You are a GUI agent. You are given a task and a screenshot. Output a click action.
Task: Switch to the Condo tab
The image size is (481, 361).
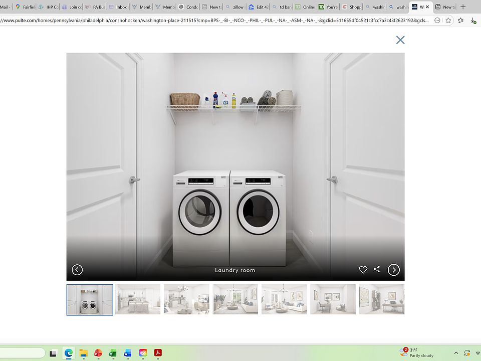coord(189,7)
